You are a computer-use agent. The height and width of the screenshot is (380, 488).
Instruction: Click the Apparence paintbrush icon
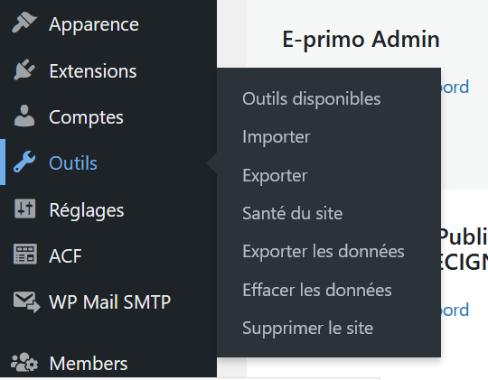(x=24, y=23)
